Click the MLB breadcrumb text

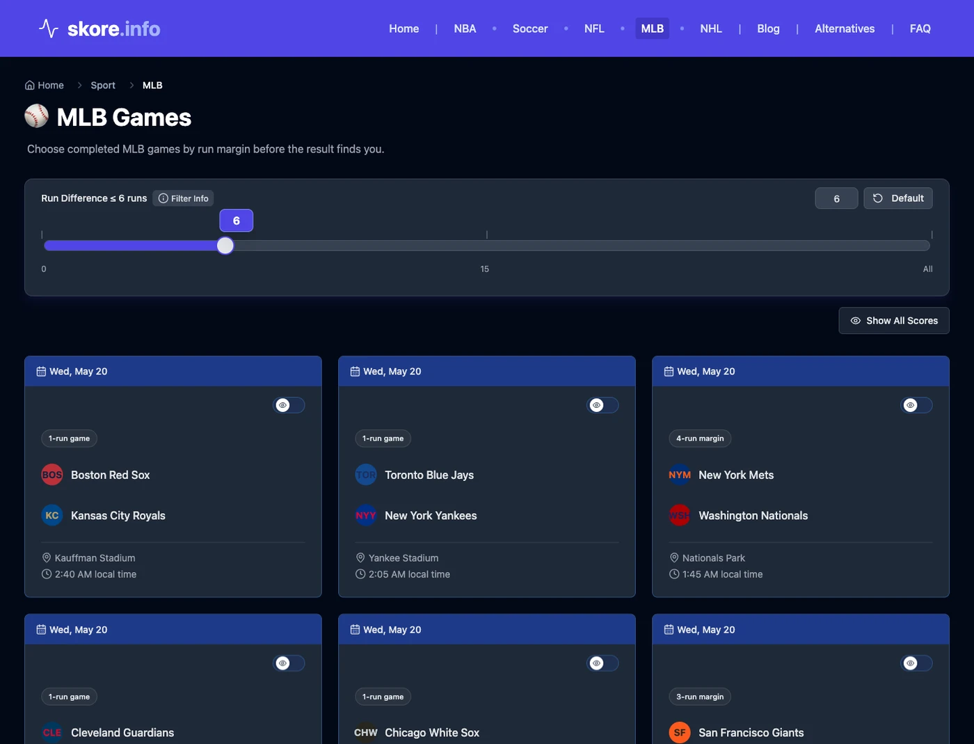pyautogui.click(x=152, y=85)
